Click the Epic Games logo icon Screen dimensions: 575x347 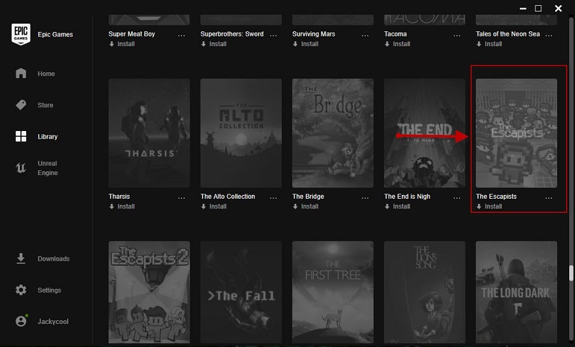click(21, 34)
